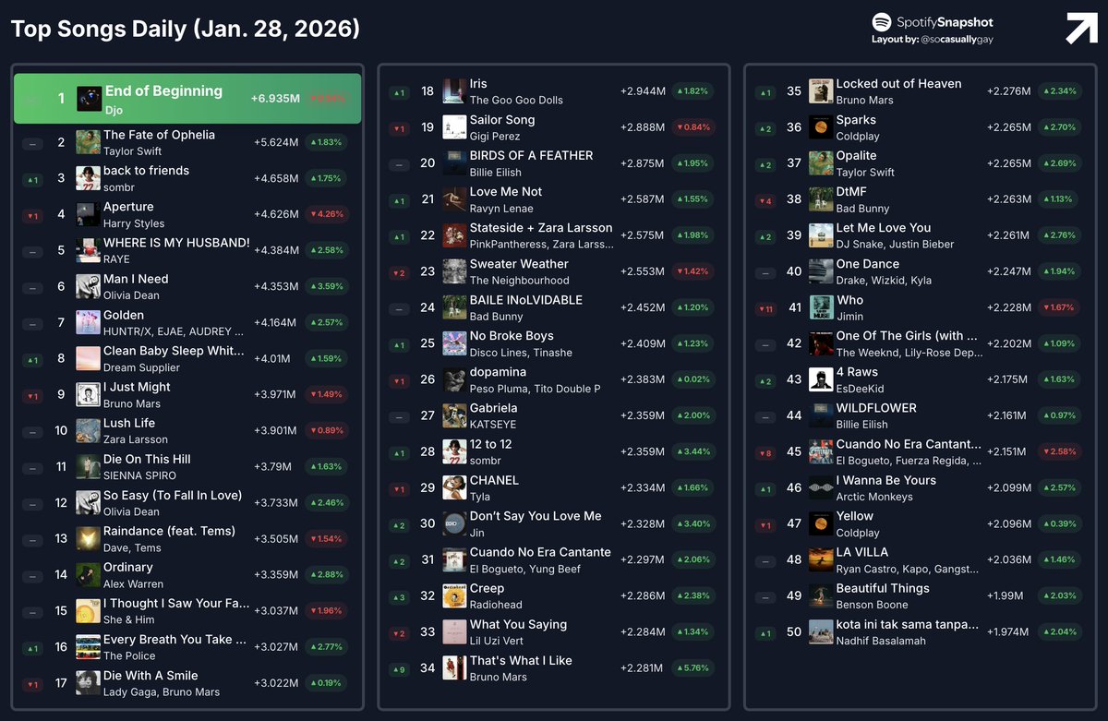Select the dash rank-change icon for The Fate of Ophelia
This screenshot has height=721, width=1108.
tap(32, 142)
